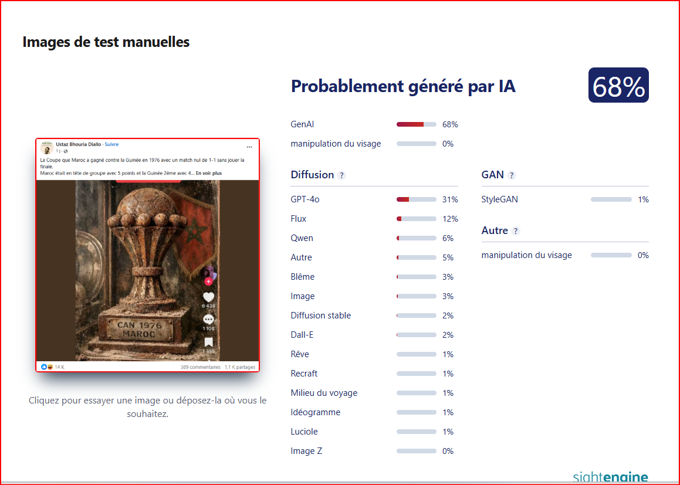Click the like reaction emoji beside 14 K

point(44,367)
